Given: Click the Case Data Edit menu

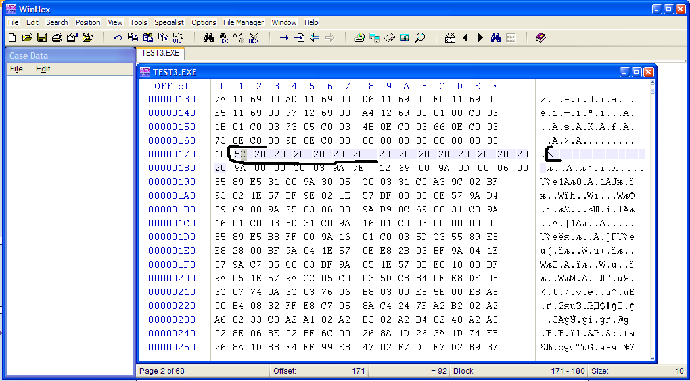Looking at the screenshot, I should pyautogui.click(x=43, y=69).
